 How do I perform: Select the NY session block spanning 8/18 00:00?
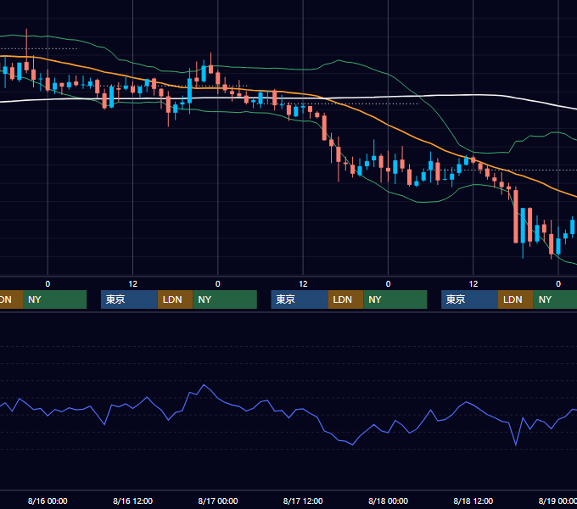pyautogui.click(x=395, y=299)
